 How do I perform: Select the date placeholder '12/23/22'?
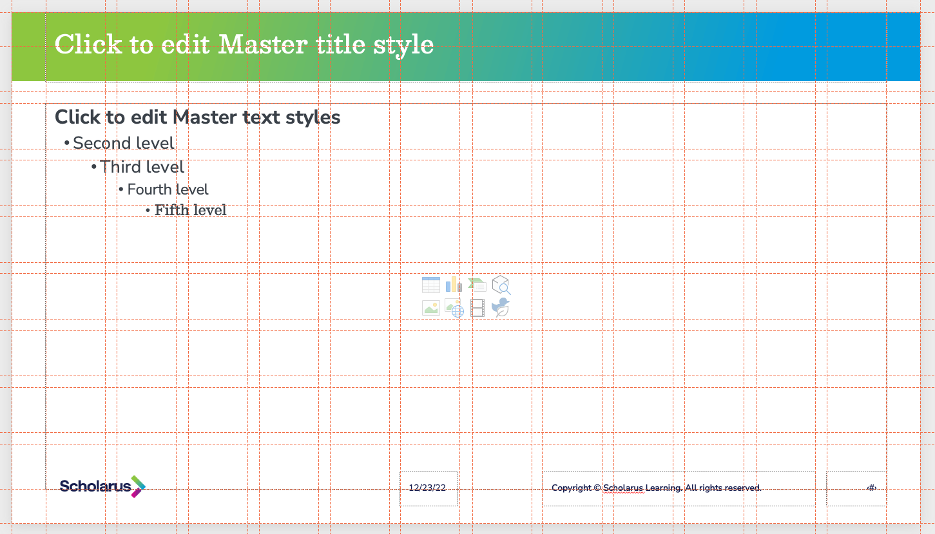click(429, 488)
